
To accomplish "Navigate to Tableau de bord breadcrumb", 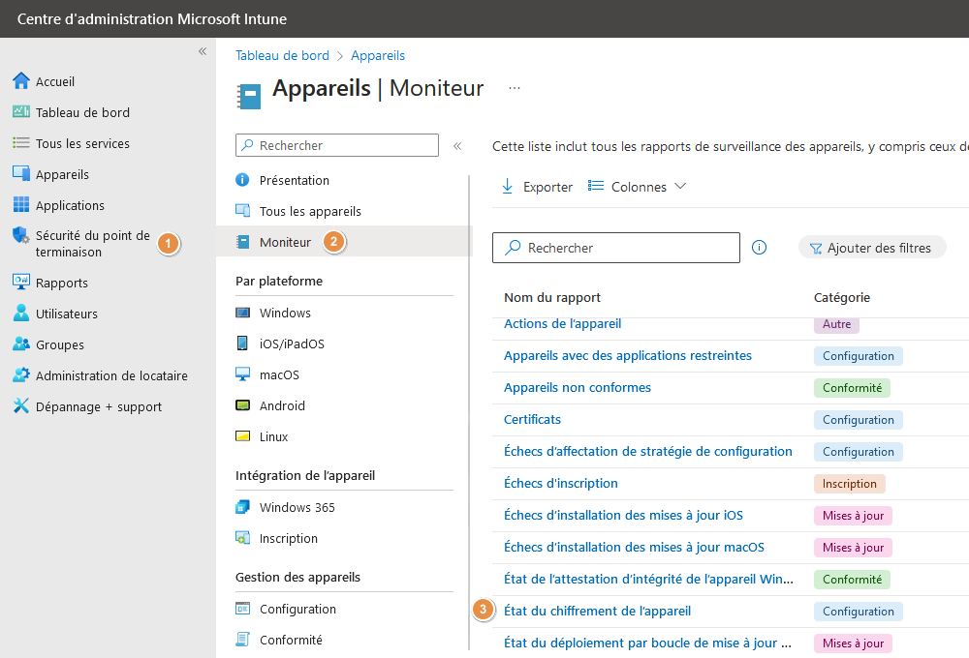I will 282,55.
